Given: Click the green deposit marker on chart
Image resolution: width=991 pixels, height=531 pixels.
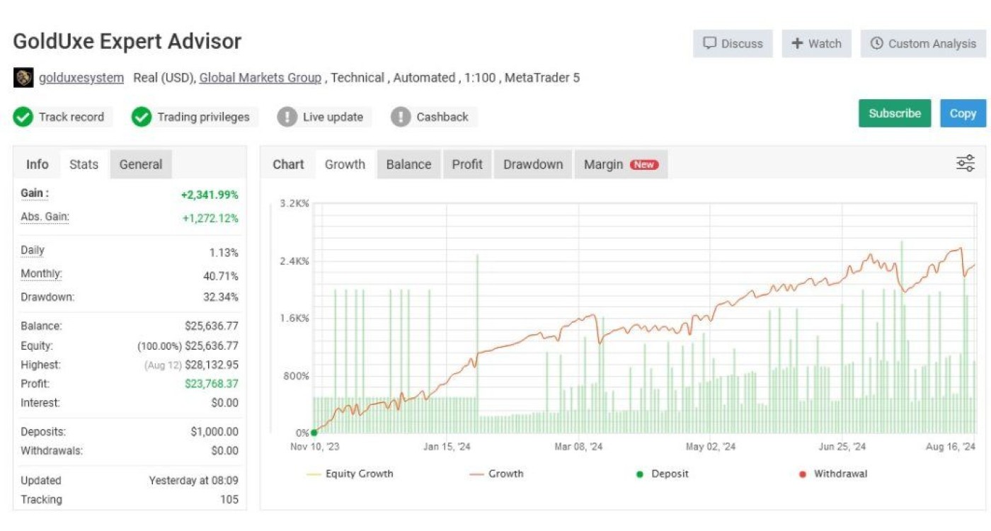Looking at the screenshot, I should pos(314,433).
